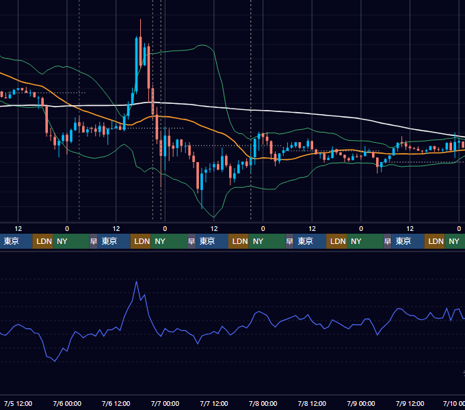
Task: Select the 東京 session block for 7/6
Action: coord(114,241)
